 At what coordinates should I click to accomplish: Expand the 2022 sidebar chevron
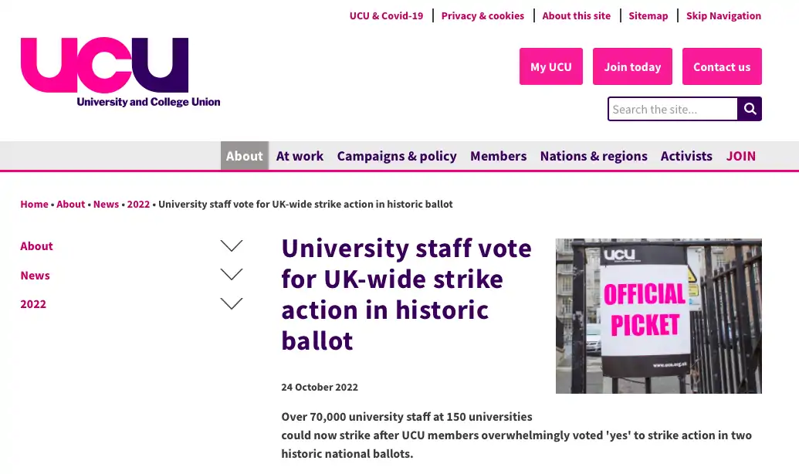pyautogui.click(x=232, y=303)
